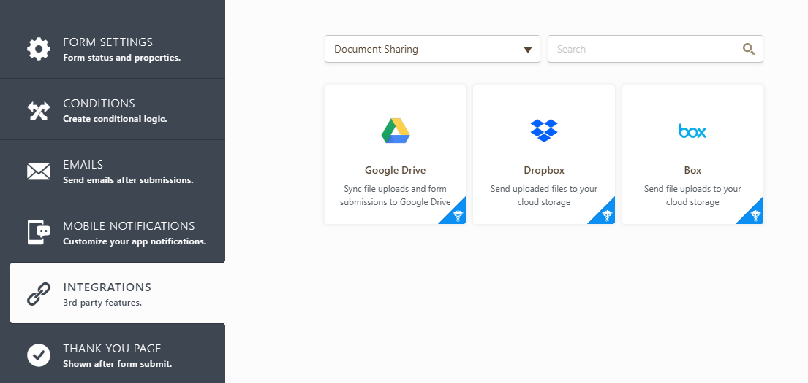Click the Box integration description text
Viewport: 808px width, 383px height.
pyautogui.click(x=692, y=196)
